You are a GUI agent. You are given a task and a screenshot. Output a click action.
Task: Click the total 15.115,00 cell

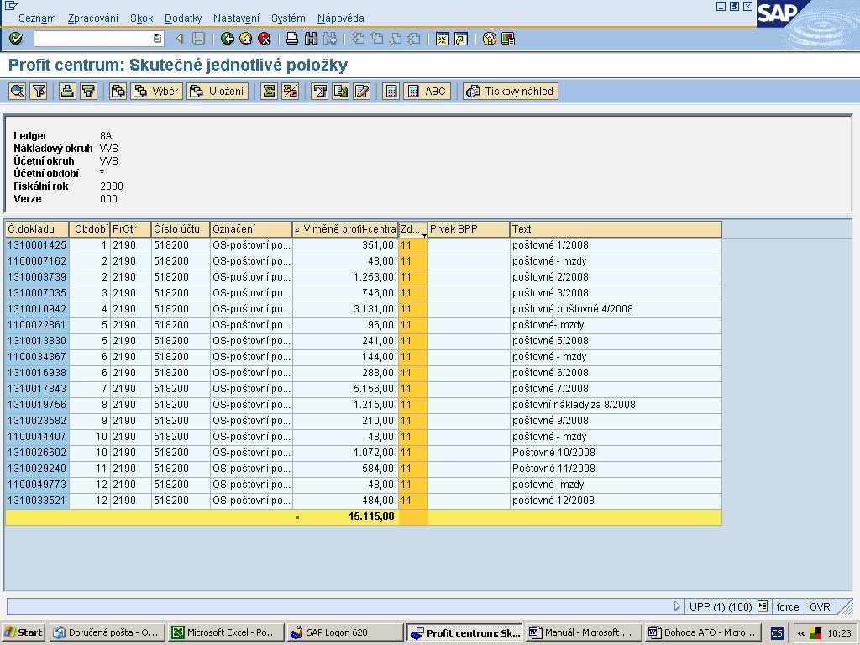pyautogui.click(x=345, y=517)
